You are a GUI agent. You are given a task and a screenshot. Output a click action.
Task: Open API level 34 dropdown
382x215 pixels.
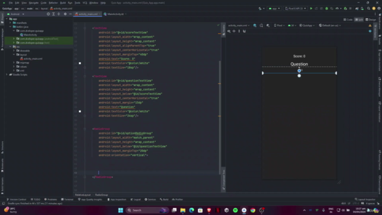click(291, 25)
